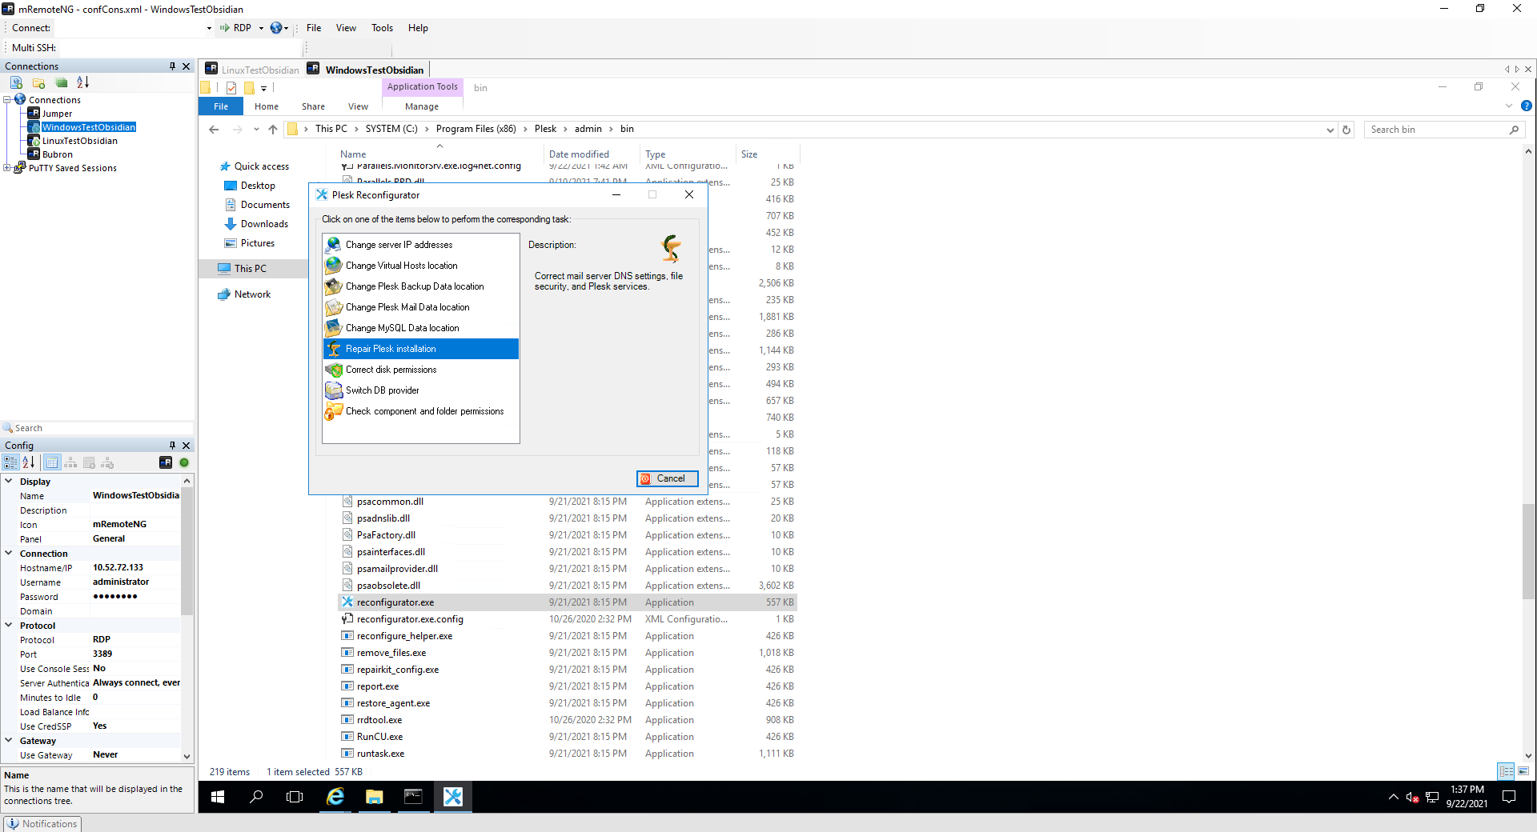This screenshot has width=1537, height=832.
Task: Click the New Connection icon in Connections toolbar
Action: point(16,82)
